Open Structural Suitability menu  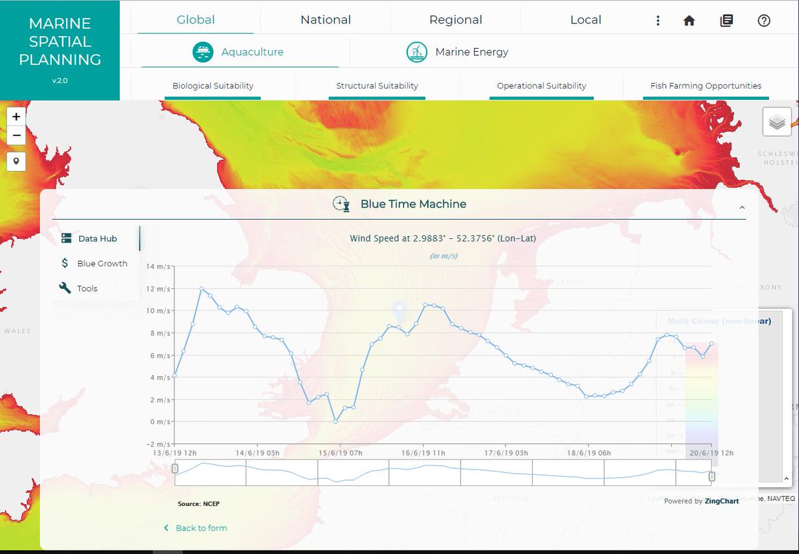click(x=377, y=86)
